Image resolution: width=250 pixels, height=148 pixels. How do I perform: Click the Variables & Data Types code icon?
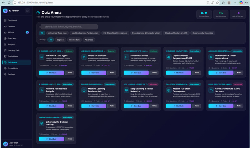42,57
